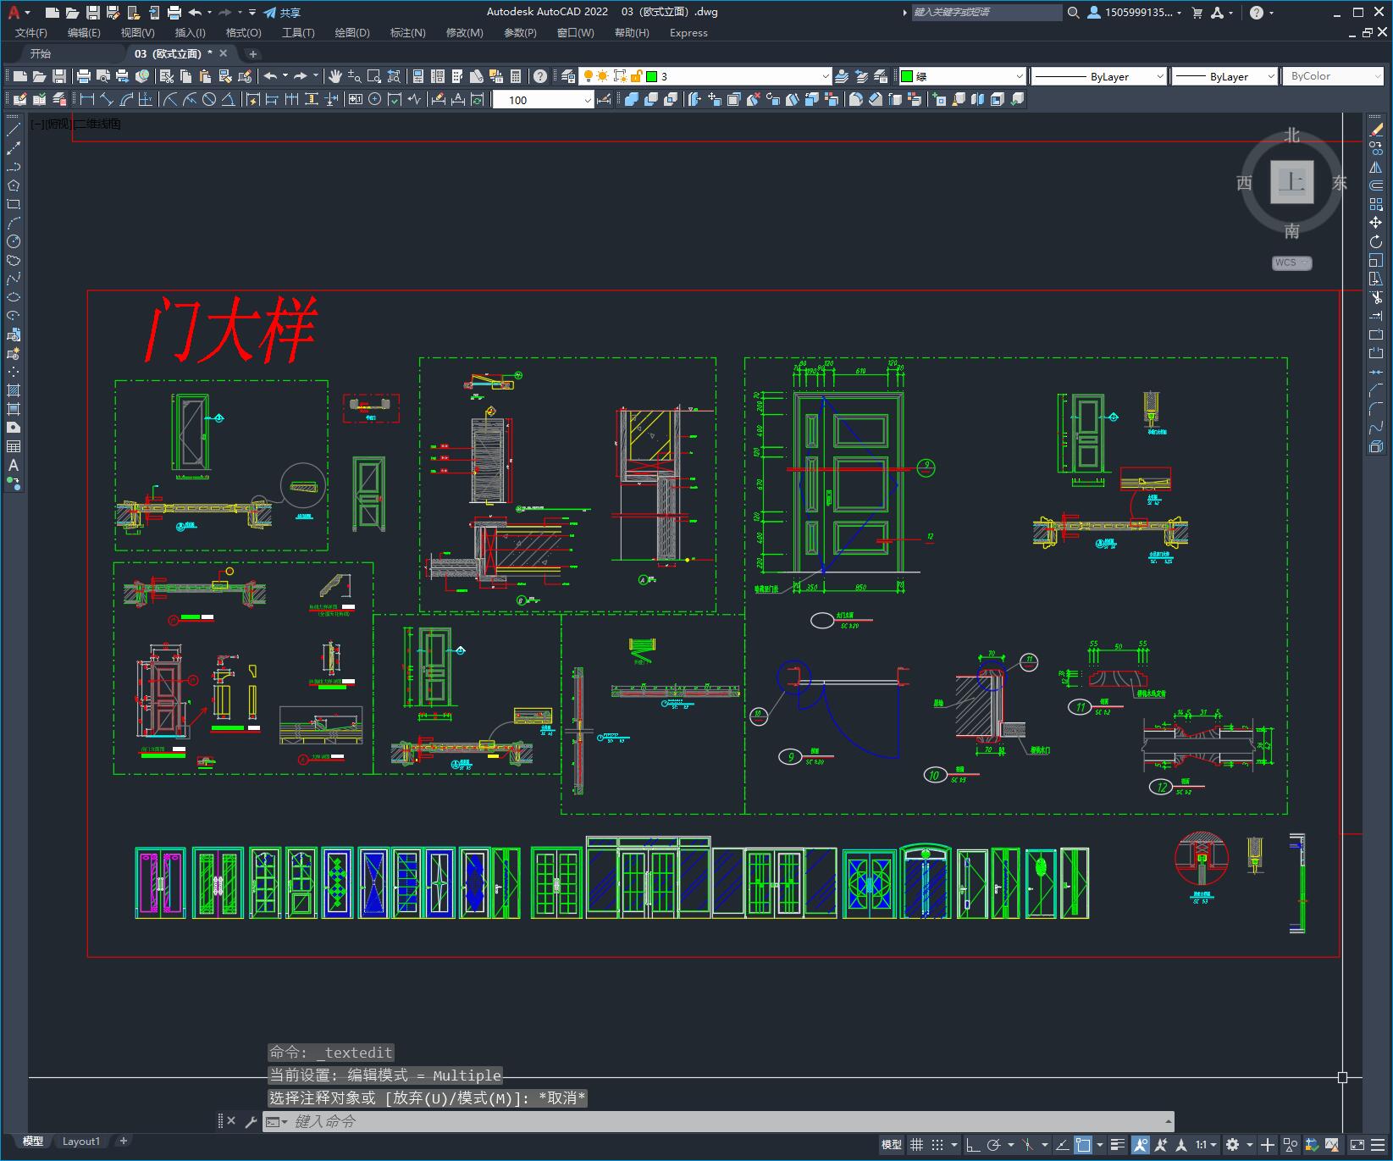Image resolution: width=1393 pixels, height=1161 pixels.
Task: Add a new layout with plus button
Action: pyautogui.click(x=123, y=1142)
